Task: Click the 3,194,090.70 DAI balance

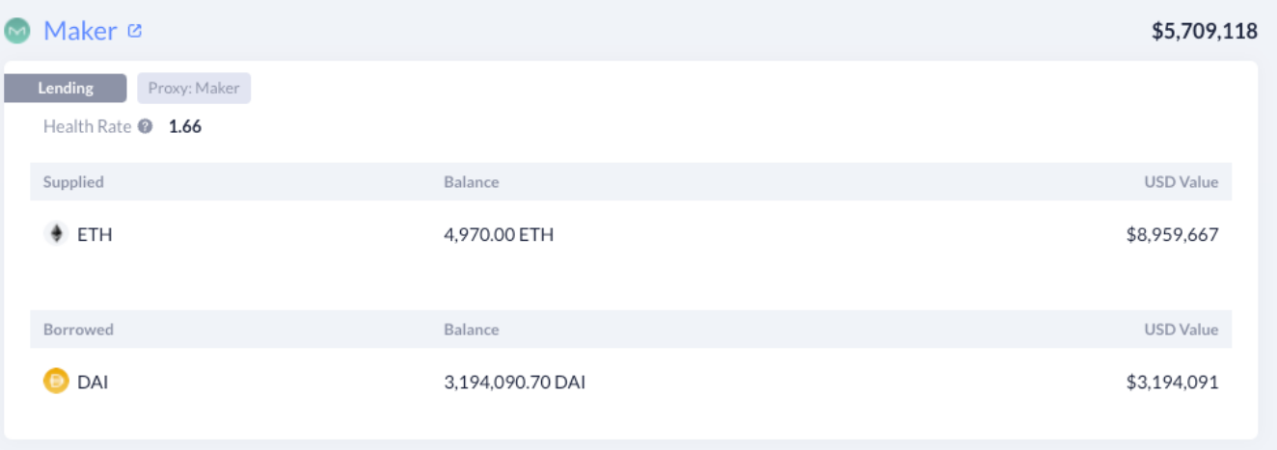Action: (x=515, y=382)
